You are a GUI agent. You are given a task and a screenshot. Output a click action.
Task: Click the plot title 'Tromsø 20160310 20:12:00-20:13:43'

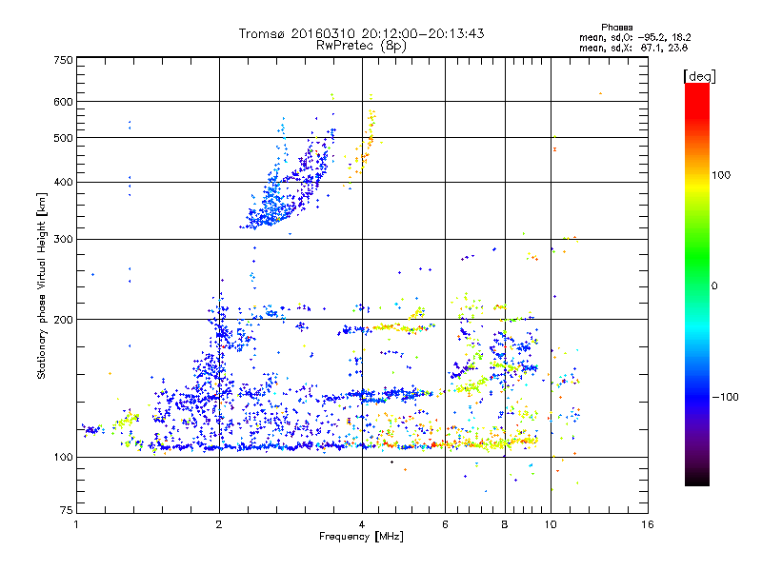click(361, 33)
